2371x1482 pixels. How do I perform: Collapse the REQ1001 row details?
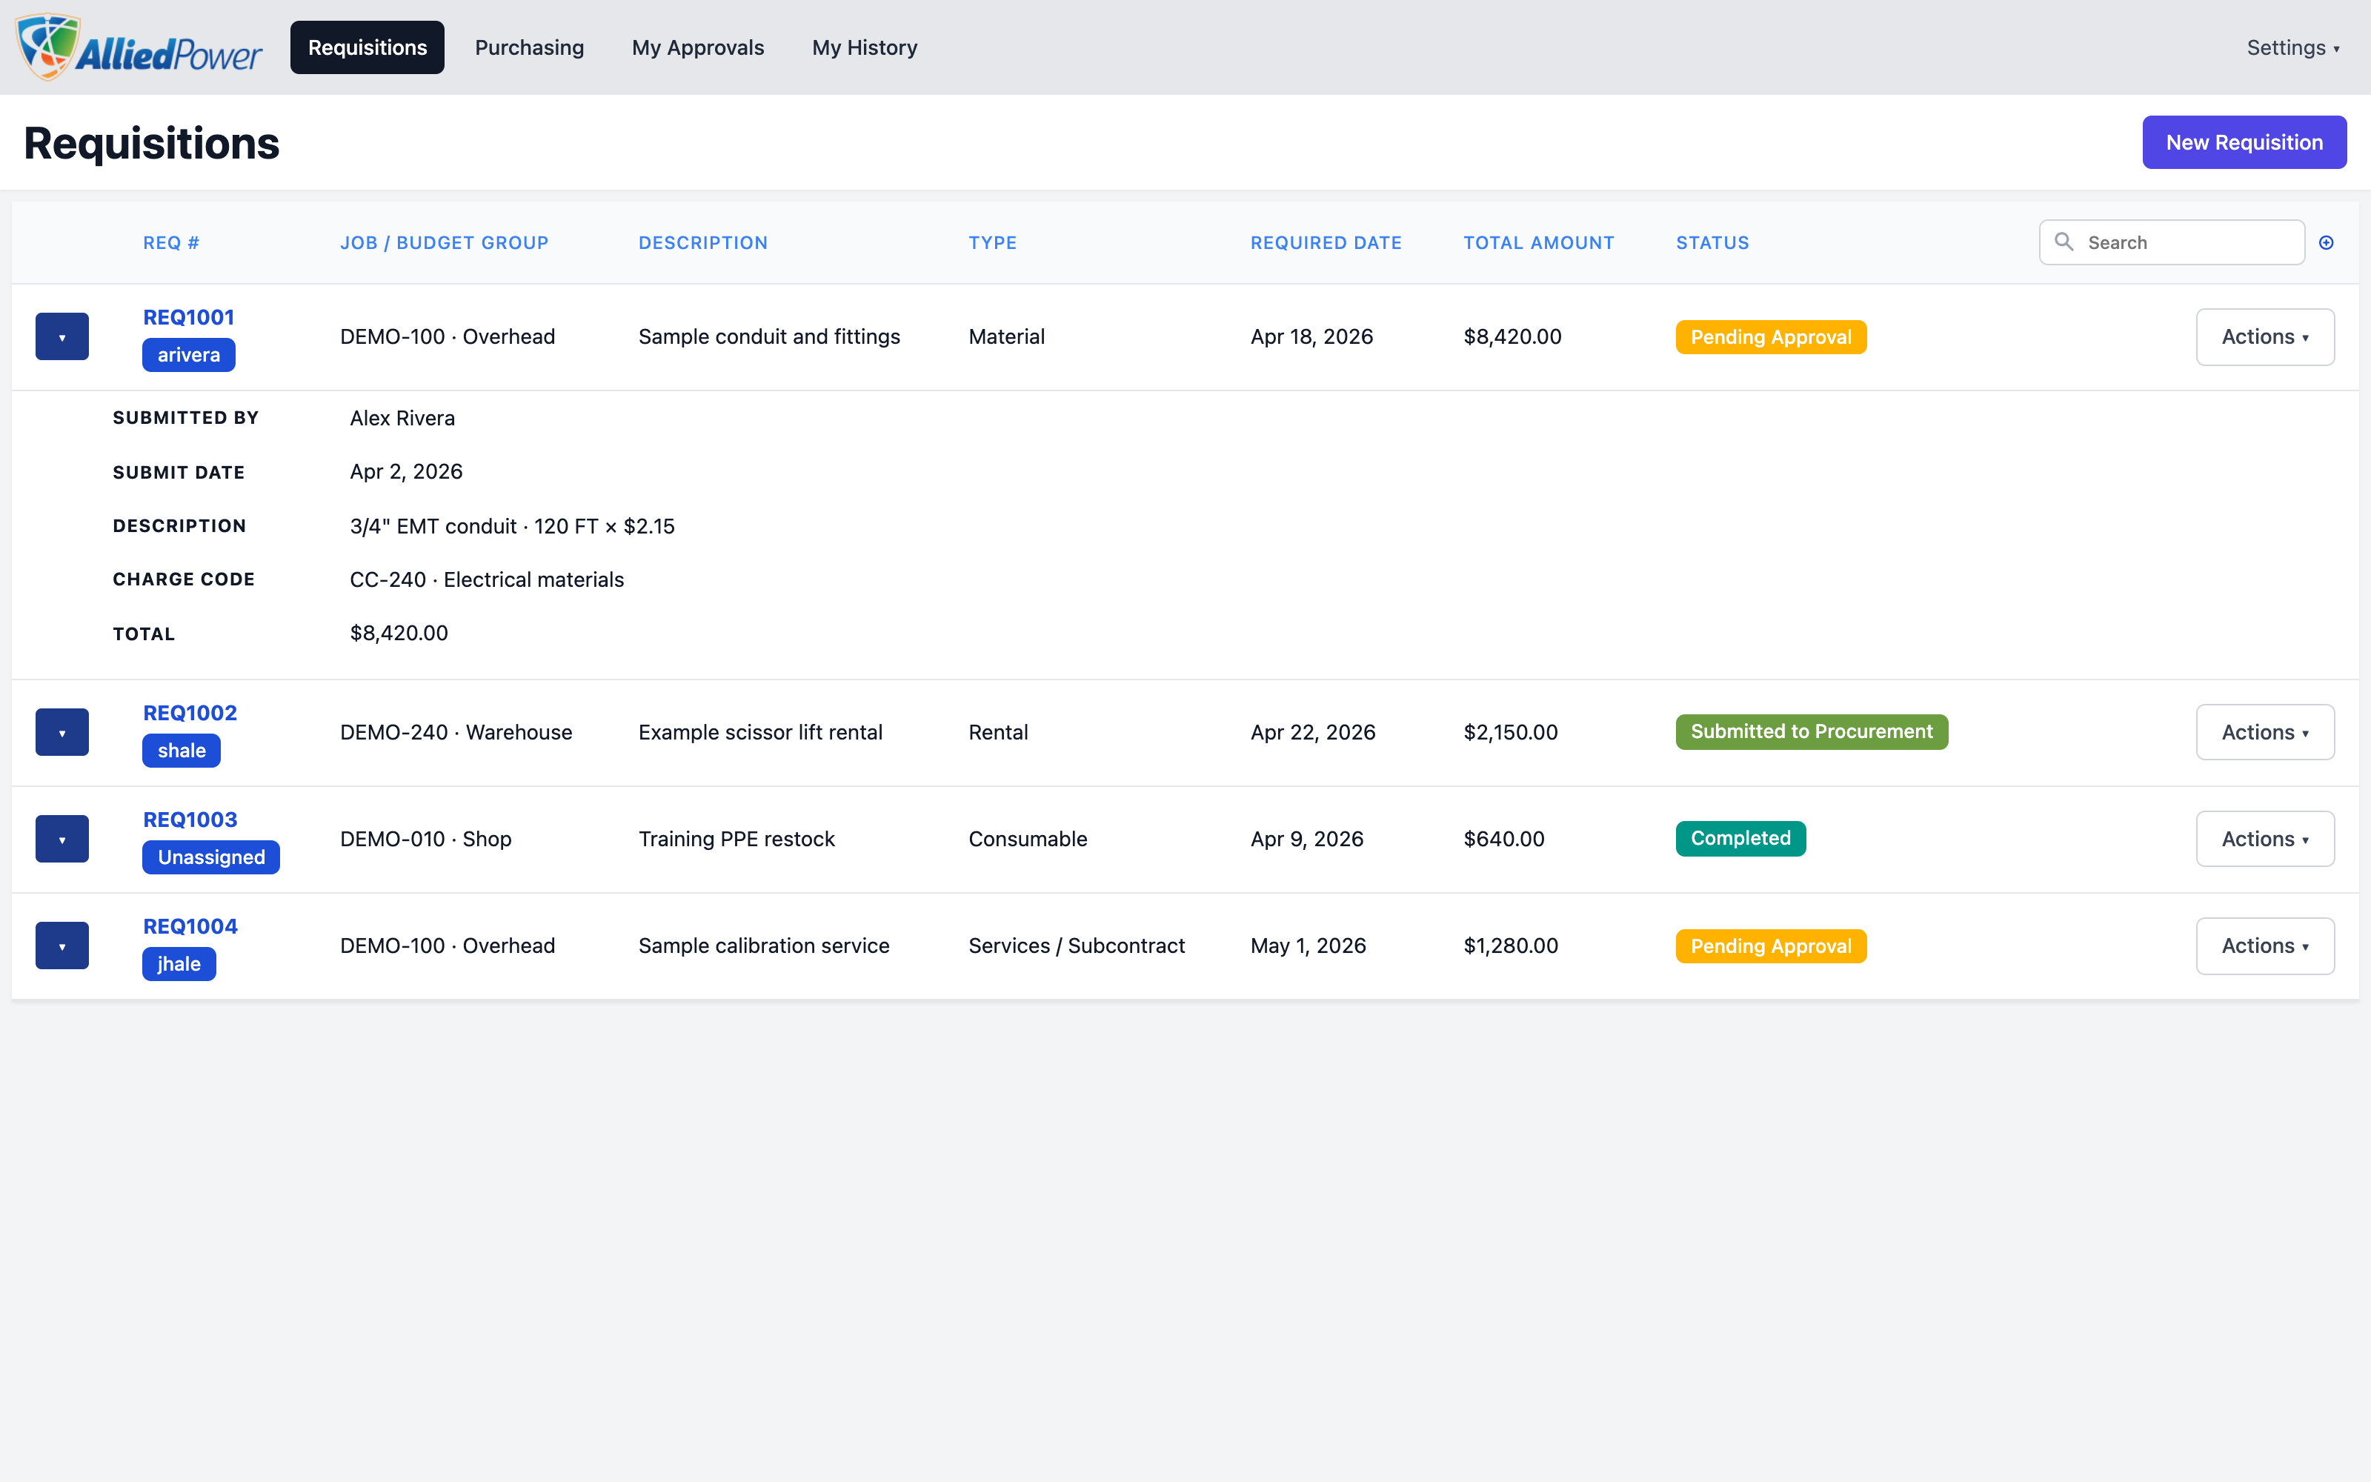(61, 336)
